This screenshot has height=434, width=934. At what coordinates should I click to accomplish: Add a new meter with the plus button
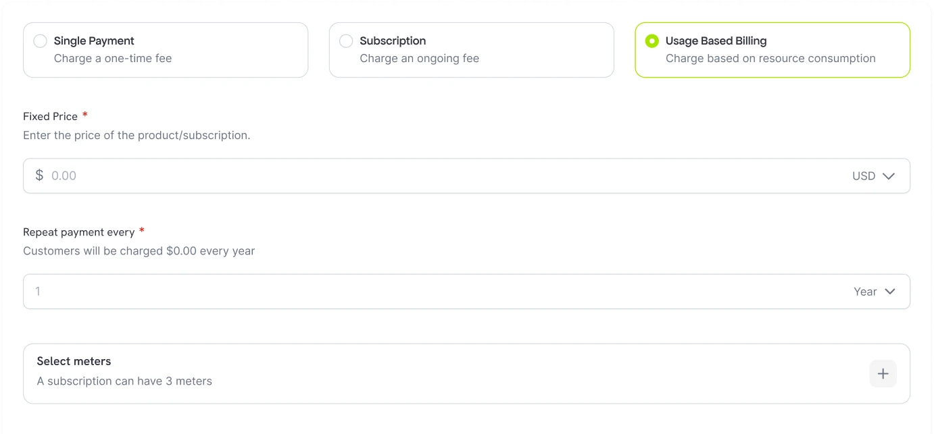click(883, 373)
